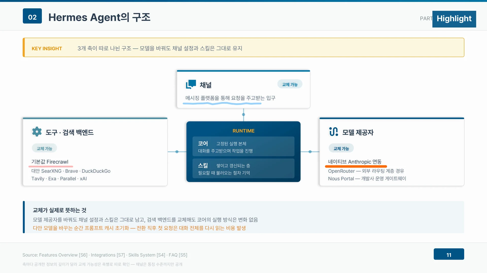The image size is (487, 273).
Task: Click the line Nous Portal — 개발사 운영 게이트웨이
Action: (x=367, y=179)
